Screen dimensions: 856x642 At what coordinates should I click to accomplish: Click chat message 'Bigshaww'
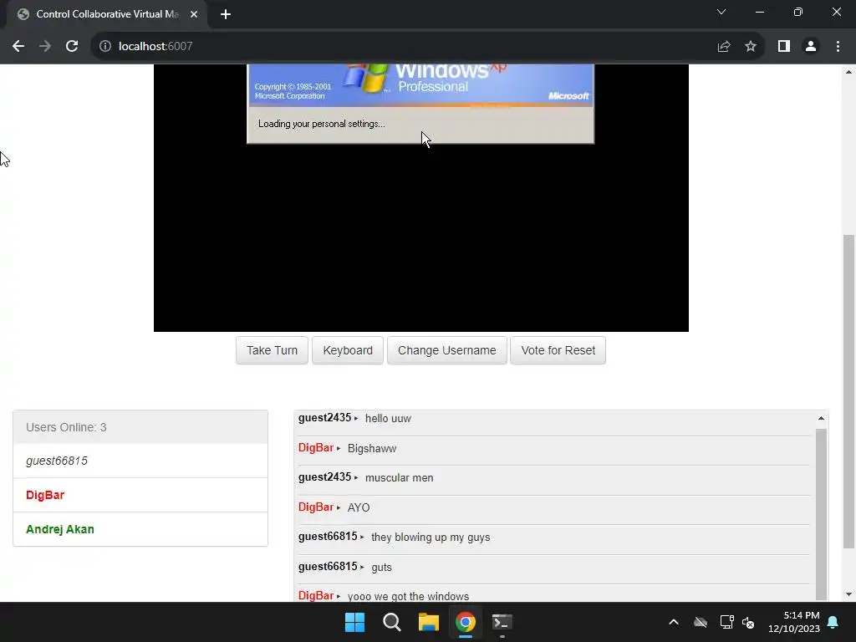pos(372,449)
